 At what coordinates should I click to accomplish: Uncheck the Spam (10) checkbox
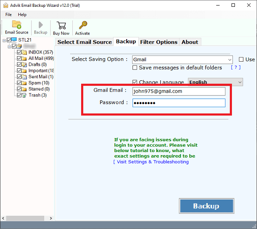point(19,83)
